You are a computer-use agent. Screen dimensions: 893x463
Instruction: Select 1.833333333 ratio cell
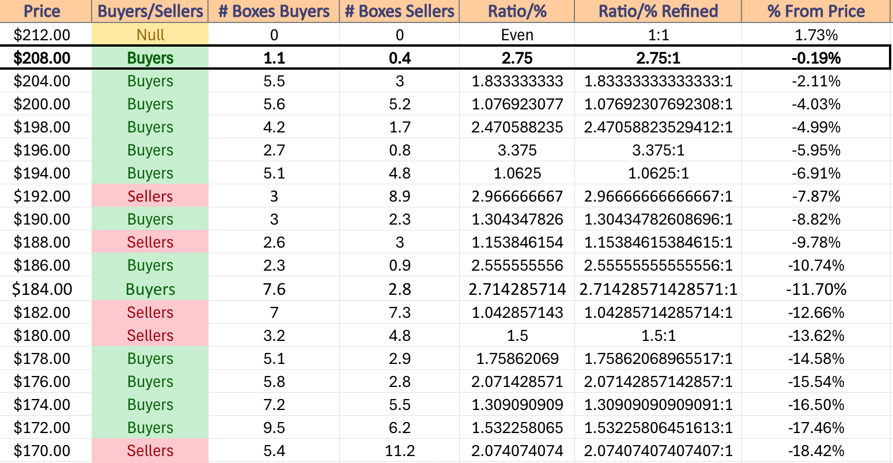pos(517,81)
